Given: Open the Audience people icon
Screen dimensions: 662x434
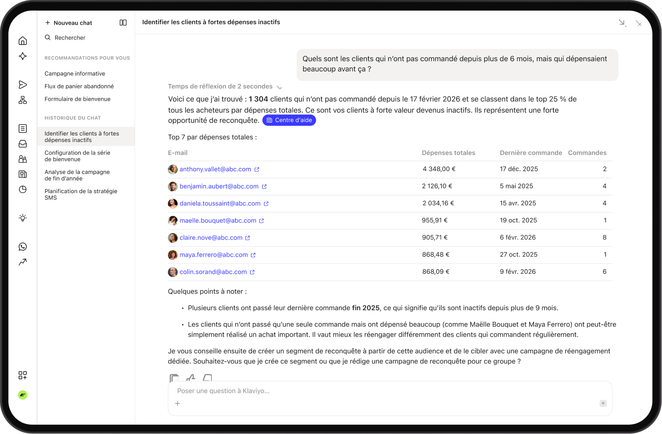Looking at the screenshot, I should click(x=23, y=159).
